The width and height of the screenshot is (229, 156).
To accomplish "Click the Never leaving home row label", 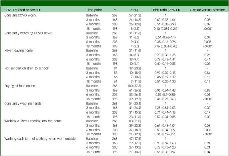I will [x=19, y=50].
